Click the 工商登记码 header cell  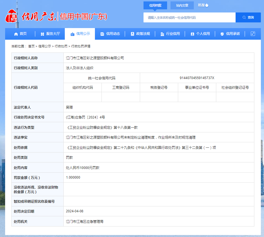[x=121, y=88]
